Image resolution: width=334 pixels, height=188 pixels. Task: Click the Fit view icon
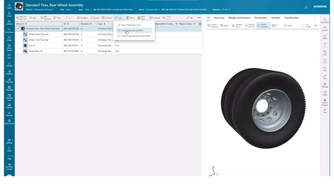[274, 25]
